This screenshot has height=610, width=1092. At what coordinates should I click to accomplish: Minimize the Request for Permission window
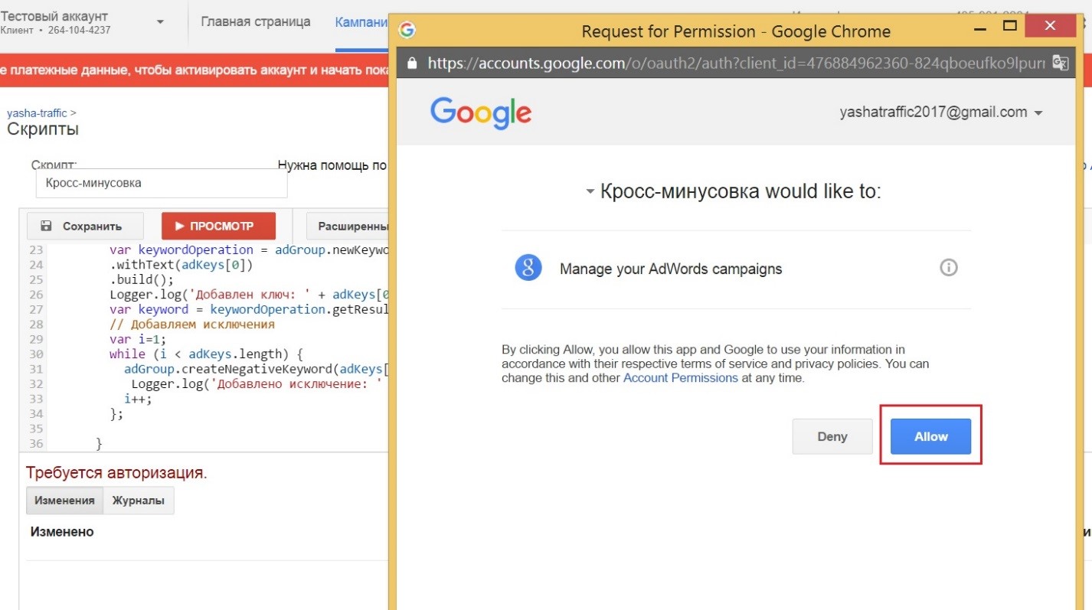[x=979, y=28]
